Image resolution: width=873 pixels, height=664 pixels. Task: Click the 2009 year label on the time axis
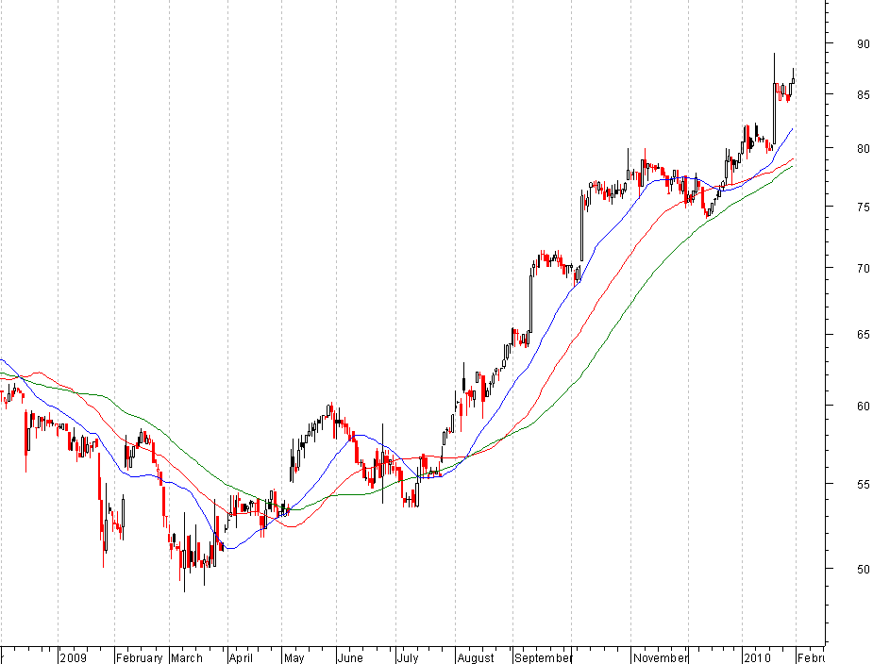(x=73, y=658)
